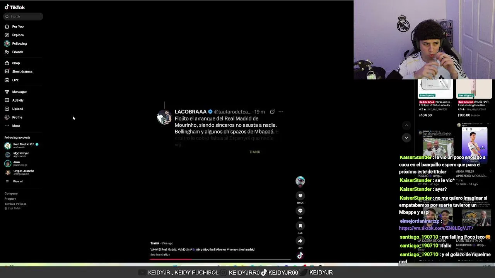Screen dimensions: 495x278
Task: Open comments with the speech bubble icon
Action: 300,211
